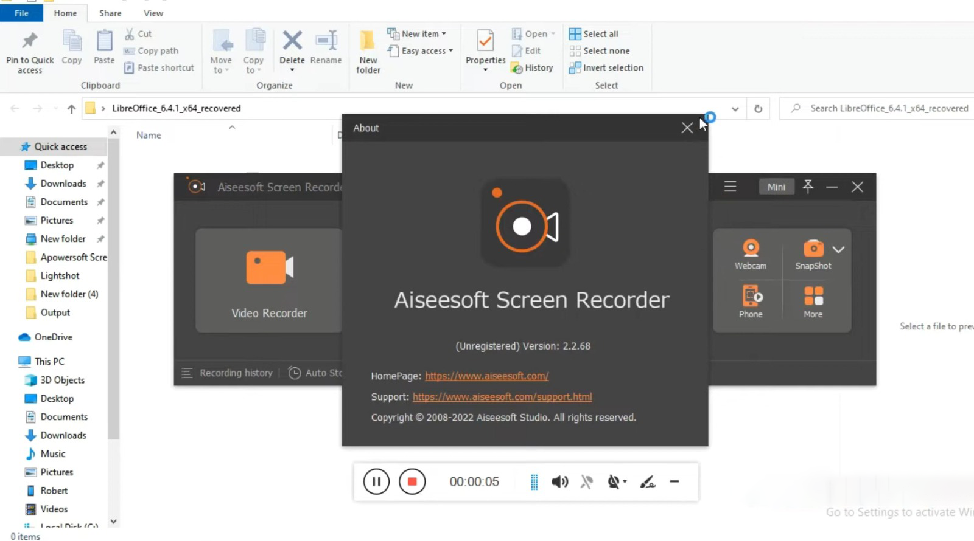Open the Webcam recorder
The height and width of the screenshot is (541, 974).
[750, 255]
